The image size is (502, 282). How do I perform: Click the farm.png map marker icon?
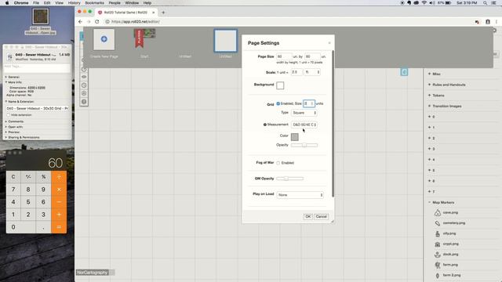point(438,265)
